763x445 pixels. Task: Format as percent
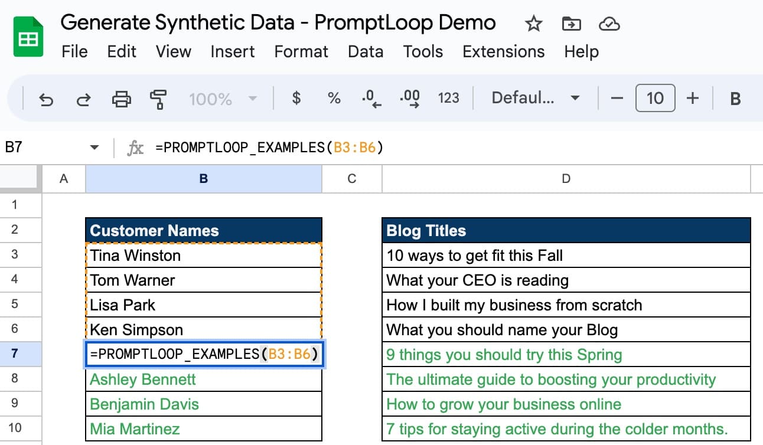click(334, 98)
